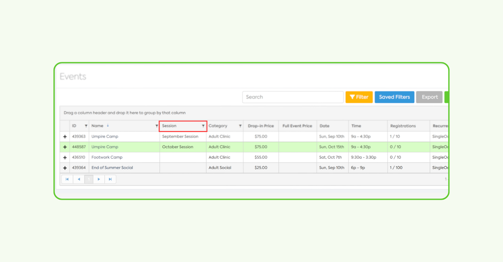
Task: Jump to the last page of results
Action: [110, 179]
